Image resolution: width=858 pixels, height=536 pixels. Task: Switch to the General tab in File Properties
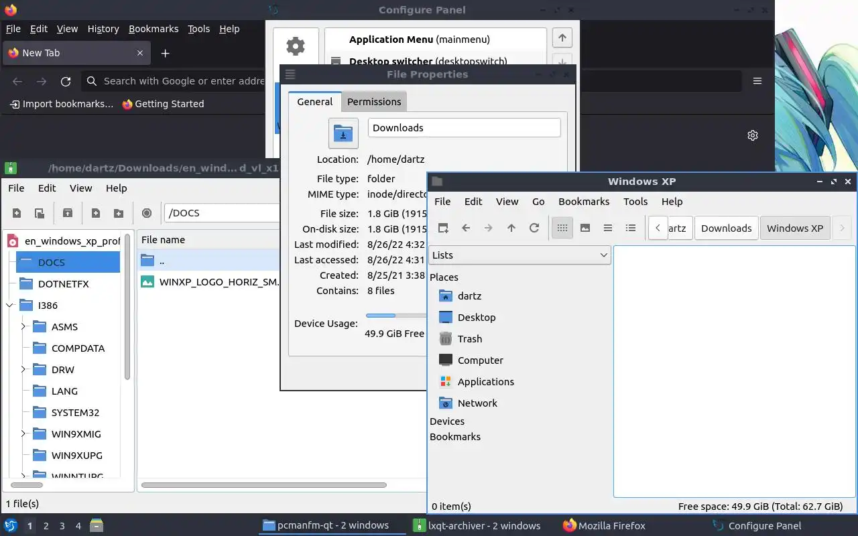click(314, 102)
